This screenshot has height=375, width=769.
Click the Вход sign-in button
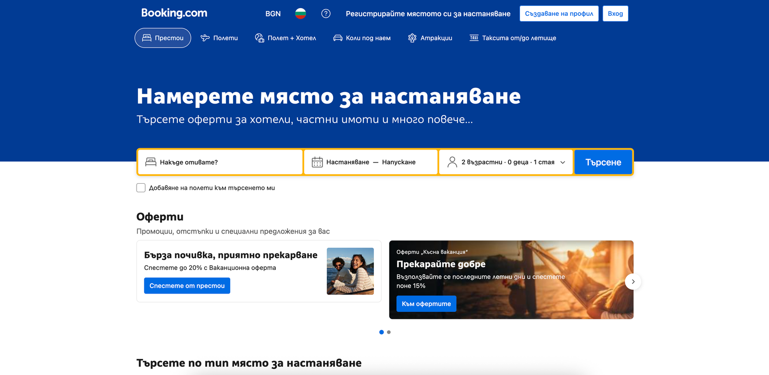[x=615, y=13]
